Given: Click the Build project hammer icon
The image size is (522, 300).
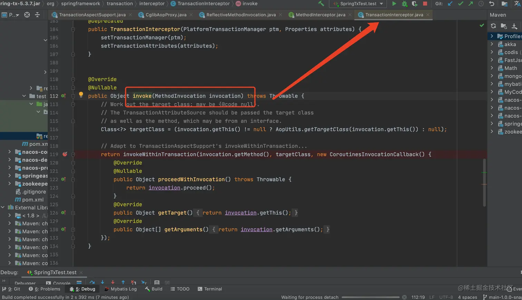Looking at the screenshot, I should pos(321,3).
